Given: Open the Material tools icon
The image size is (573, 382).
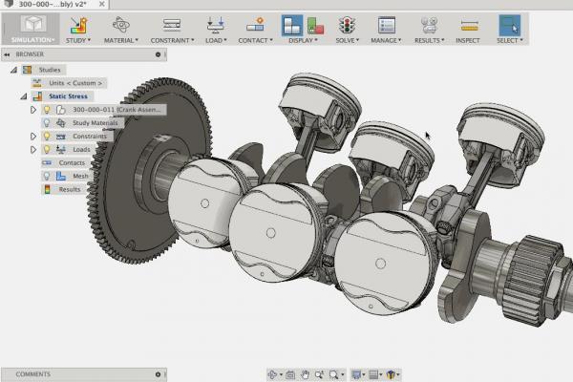Looking at the screenshot, I should tap(123, 25).
